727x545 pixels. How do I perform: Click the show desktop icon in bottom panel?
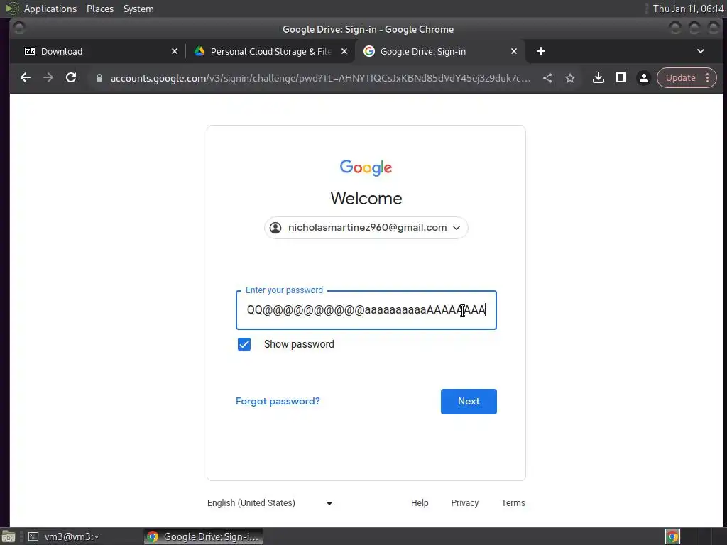pos(9,536)
